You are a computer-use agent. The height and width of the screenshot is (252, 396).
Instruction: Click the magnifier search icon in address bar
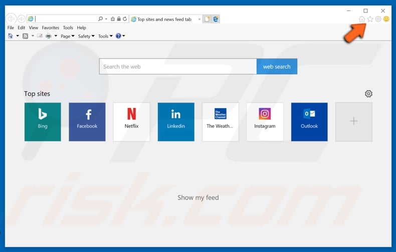101,19
